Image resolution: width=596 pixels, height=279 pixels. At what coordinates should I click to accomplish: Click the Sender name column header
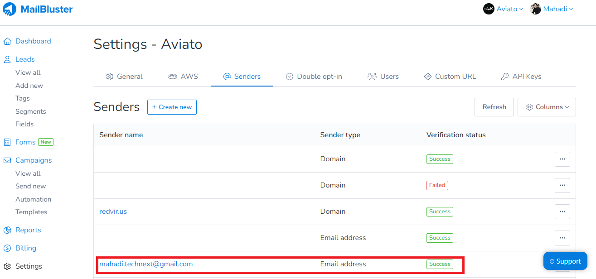121,135
